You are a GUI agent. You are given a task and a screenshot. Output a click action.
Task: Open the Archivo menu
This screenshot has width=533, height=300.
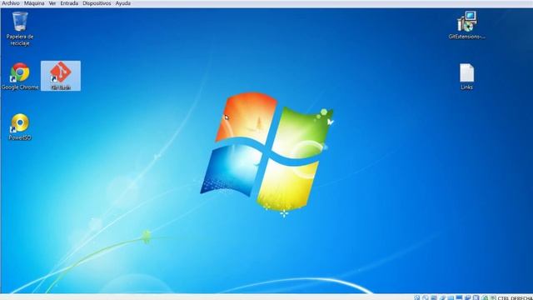click(11, 3)
